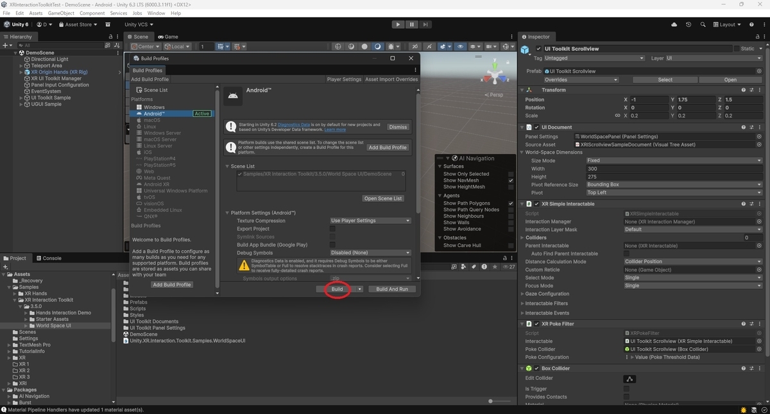770x414 pixels.
Task: Open the Pivot dropdown set to Top Left
Action: coord(674,193)
